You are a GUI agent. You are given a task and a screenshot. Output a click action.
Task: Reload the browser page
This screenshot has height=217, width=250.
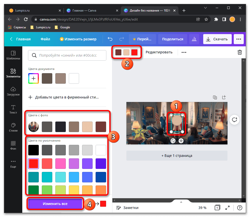click(x=26, y=19)
